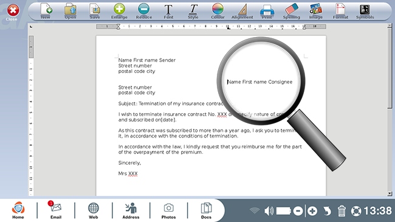Click the tab stop selector at ruler corner

click(x=31, y=27)
